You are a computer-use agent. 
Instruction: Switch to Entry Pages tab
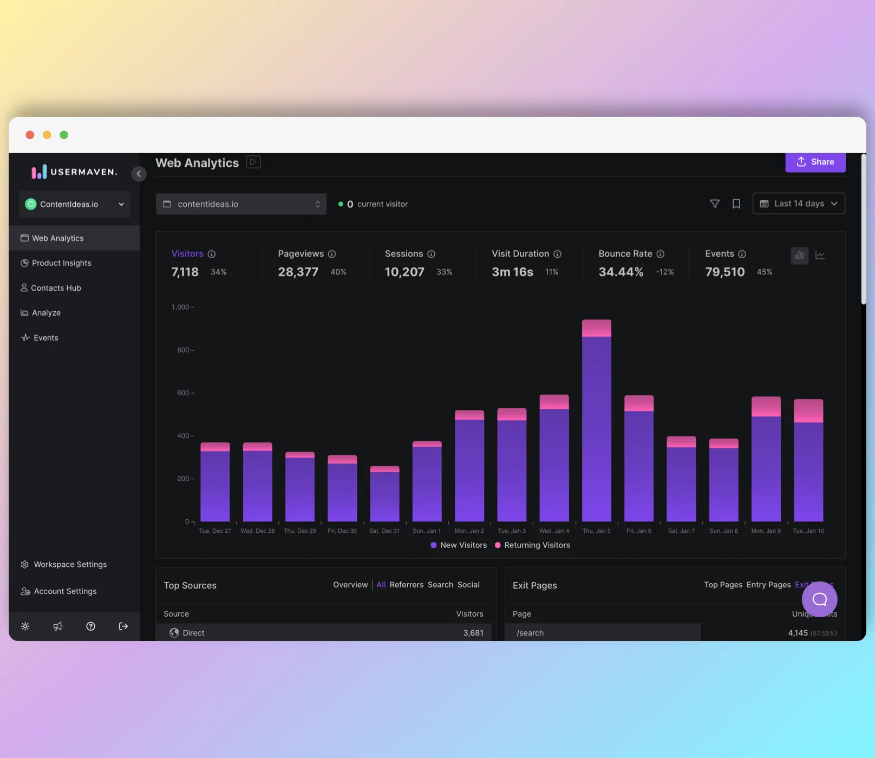(x=769, y=585)
